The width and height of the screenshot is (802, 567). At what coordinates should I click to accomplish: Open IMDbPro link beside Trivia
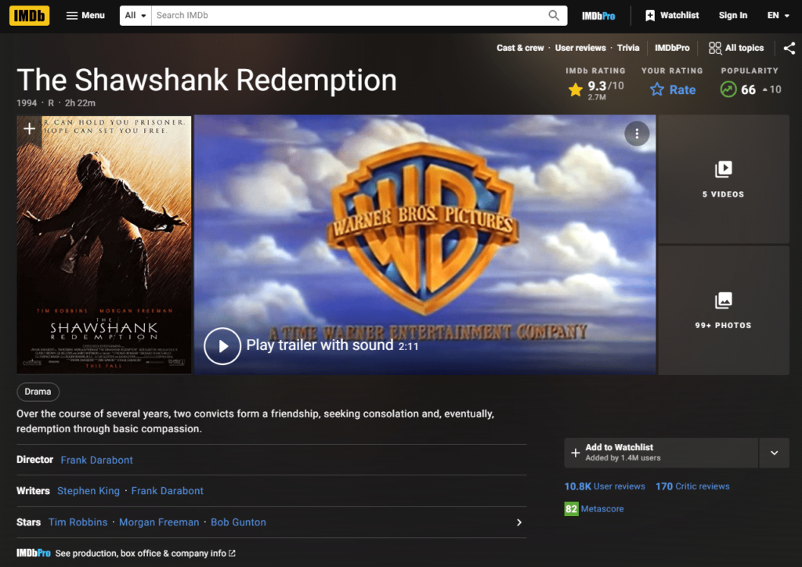(671, 48)
